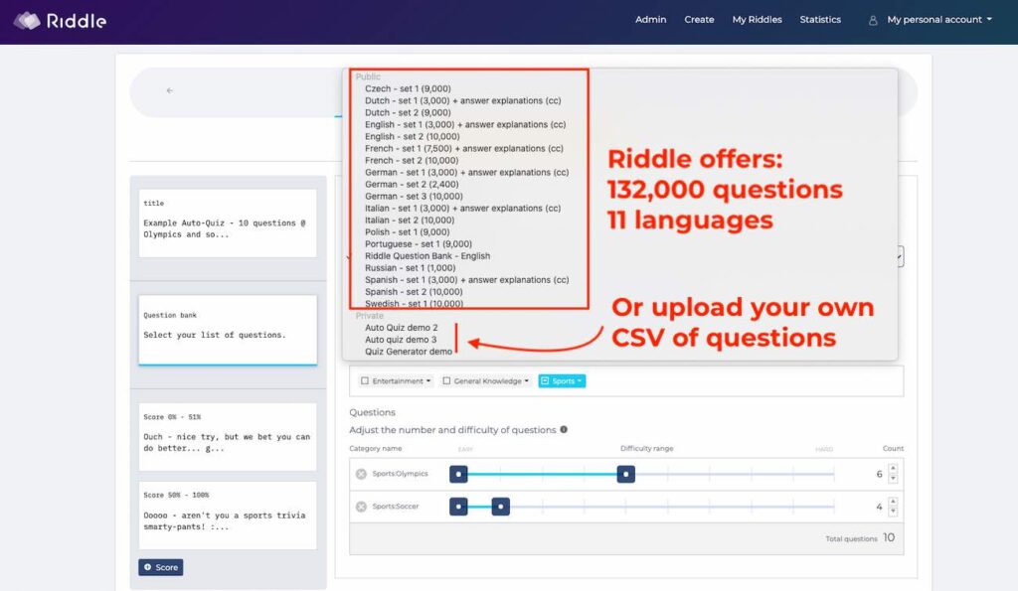The width and height of the screenshot is (1018, 591).
Task: Remove the Sports:Soccer category row
Action: [361, 507]
